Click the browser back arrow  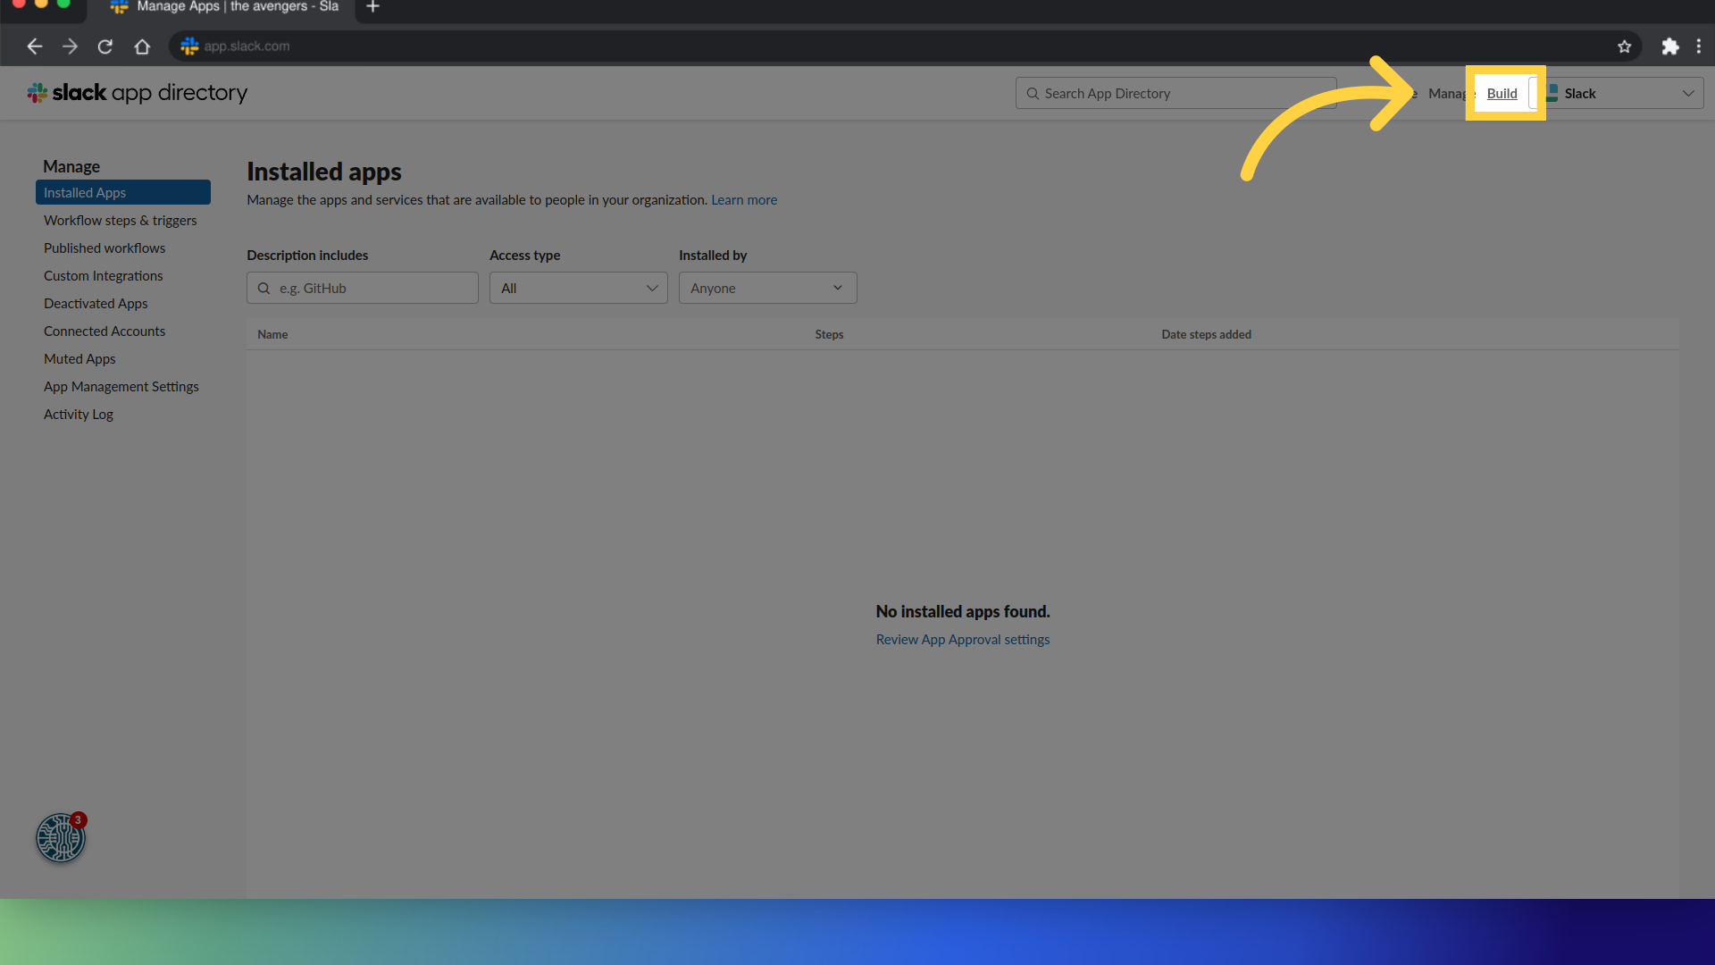click(34, 46)
